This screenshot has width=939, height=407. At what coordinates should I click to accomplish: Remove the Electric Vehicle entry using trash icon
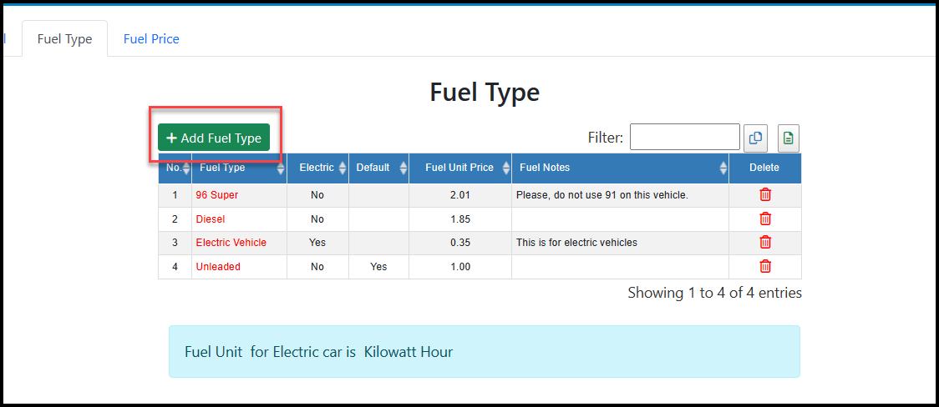click(x=764, y=243)
